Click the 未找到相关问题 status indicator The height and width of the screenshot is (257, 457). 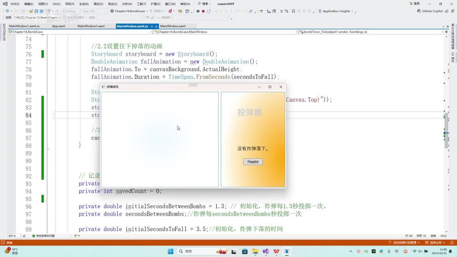43,236
